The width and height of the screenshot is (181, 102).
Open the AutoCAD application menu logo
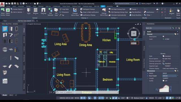2,4
